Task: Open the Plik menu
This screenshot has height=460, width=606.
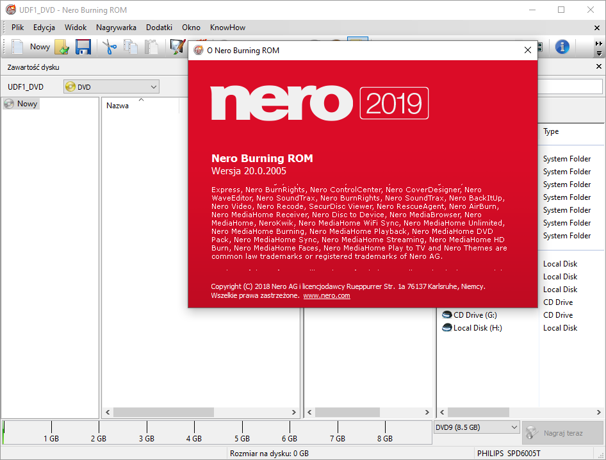Action: pyautogui.click(x=17, y=28)
